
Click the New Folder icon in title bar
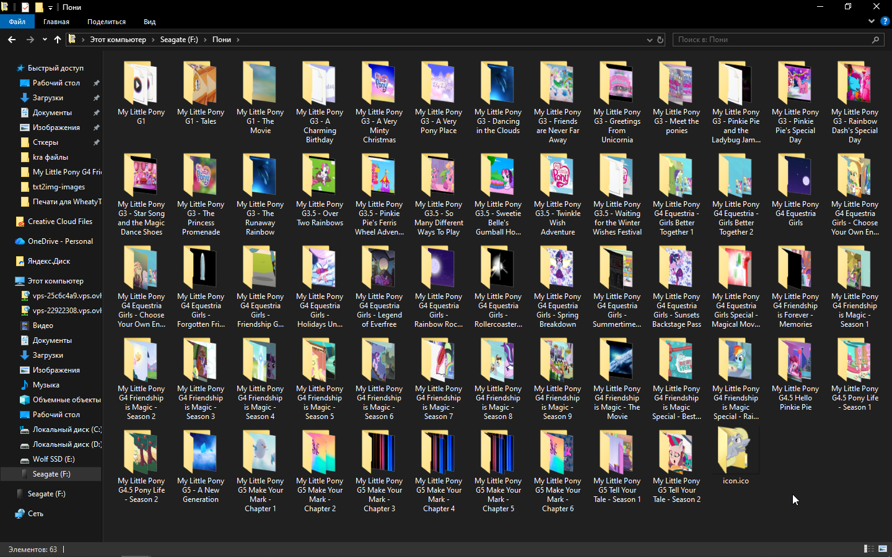click(39, 7)
